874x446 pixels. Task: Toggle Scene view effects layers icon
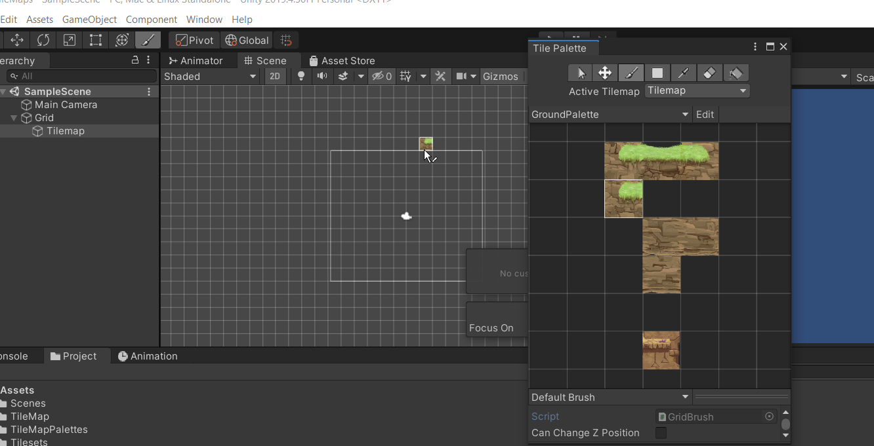343,76
